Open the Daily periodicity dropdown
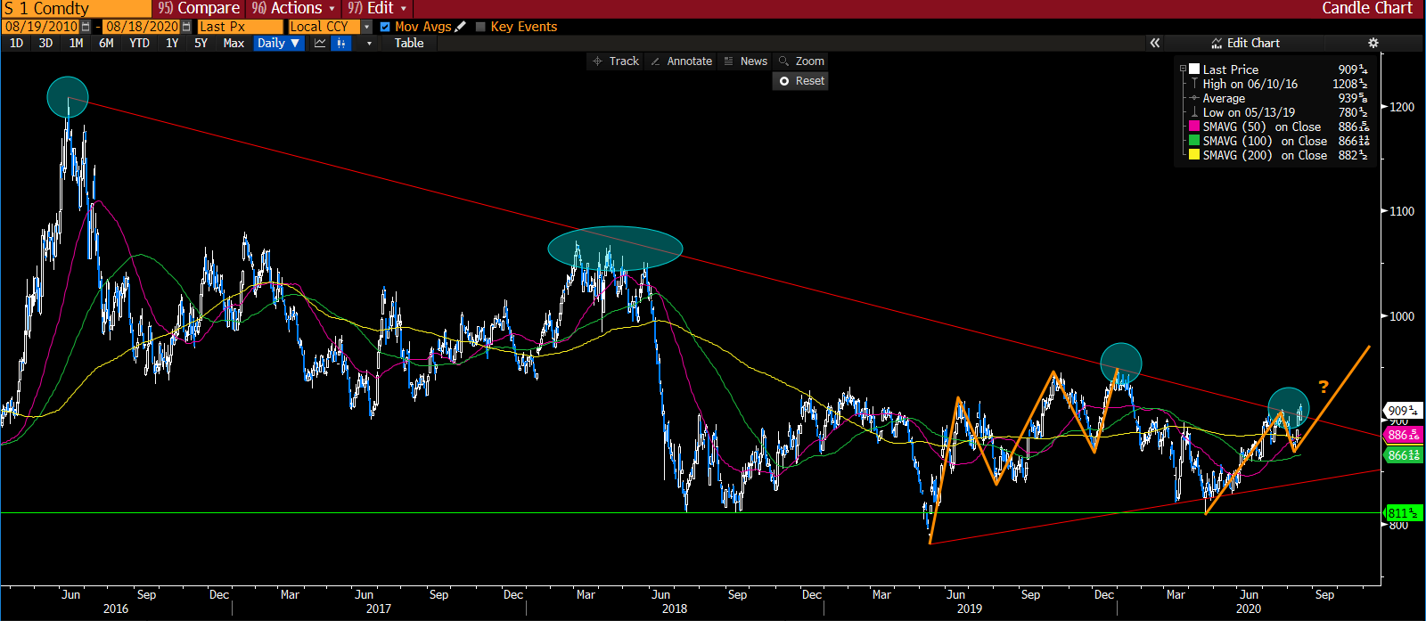The height and width of the screenshot is (621, 1426). (x=278, y=43)
